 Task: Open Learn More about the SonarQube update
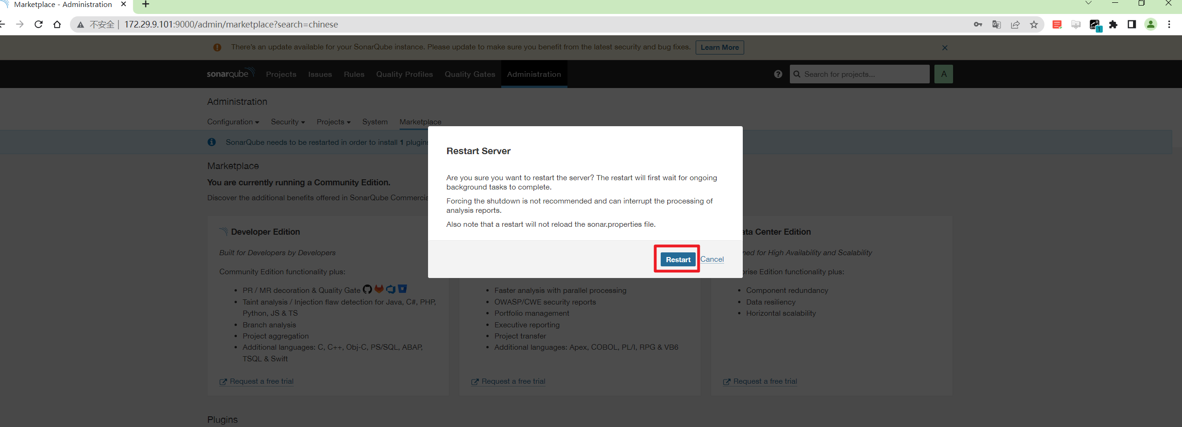[719, 47]
